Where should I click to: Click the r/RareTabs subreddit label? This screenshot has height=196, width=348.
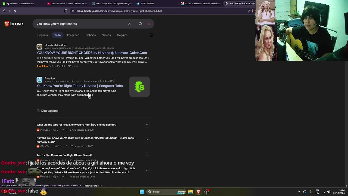click(45, 146)
